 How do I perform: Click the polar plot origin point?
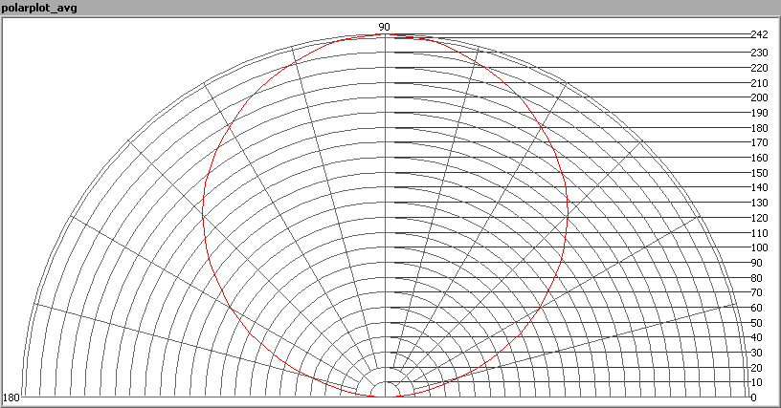(x=385, y=396)
